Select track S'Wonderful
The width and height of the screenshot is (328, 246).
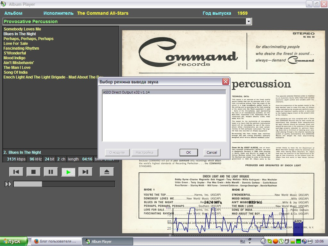[15, 53]
